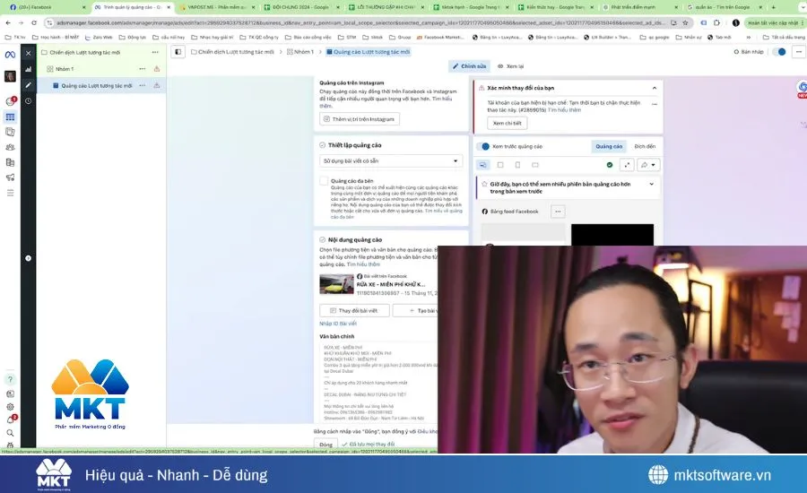Select the desktop feed preview icon
807x493 pixels.
click(x=482, y=165)
